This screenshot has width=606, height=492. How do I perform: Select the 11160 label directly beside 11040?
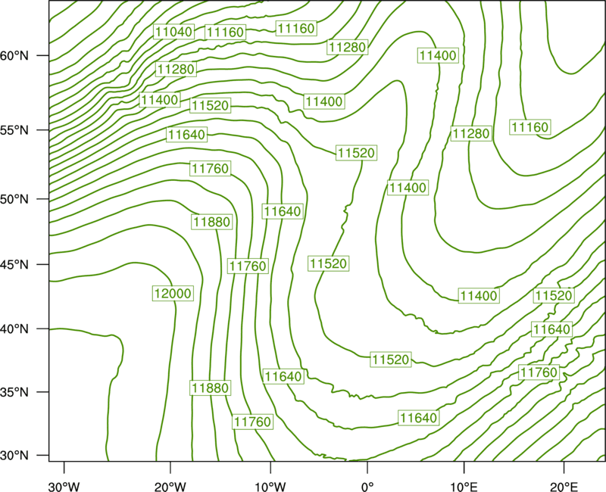point(225,32)
